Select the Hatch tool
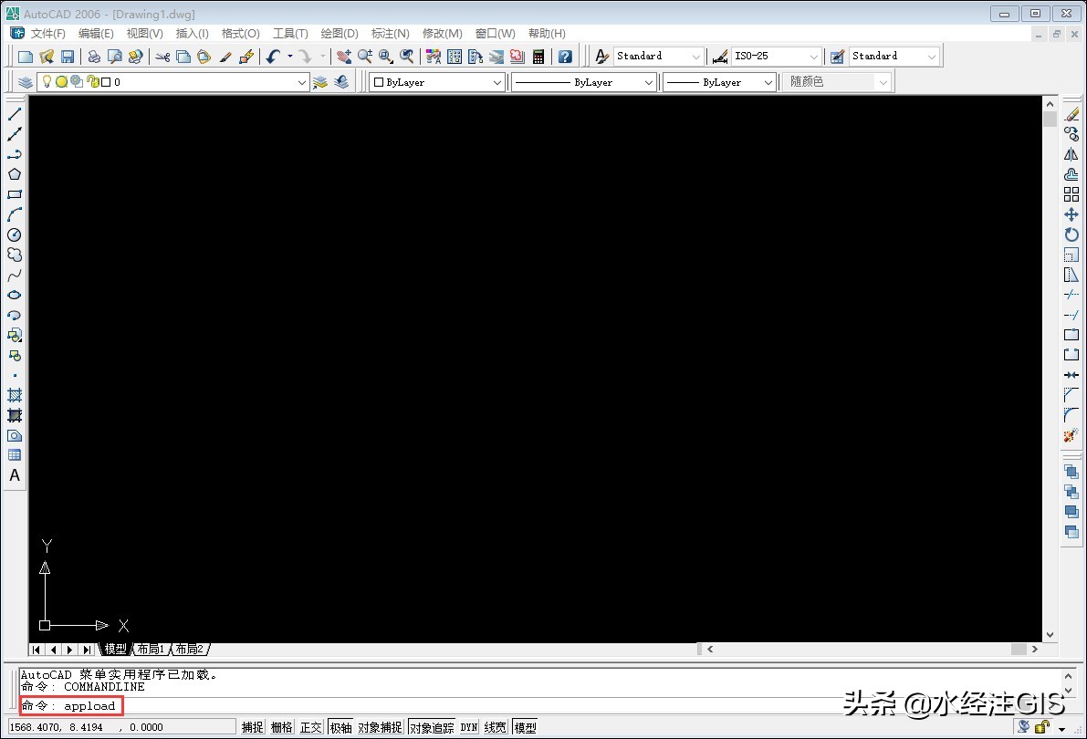Viewport: 1087px width, 739px height. pos(15,395)
